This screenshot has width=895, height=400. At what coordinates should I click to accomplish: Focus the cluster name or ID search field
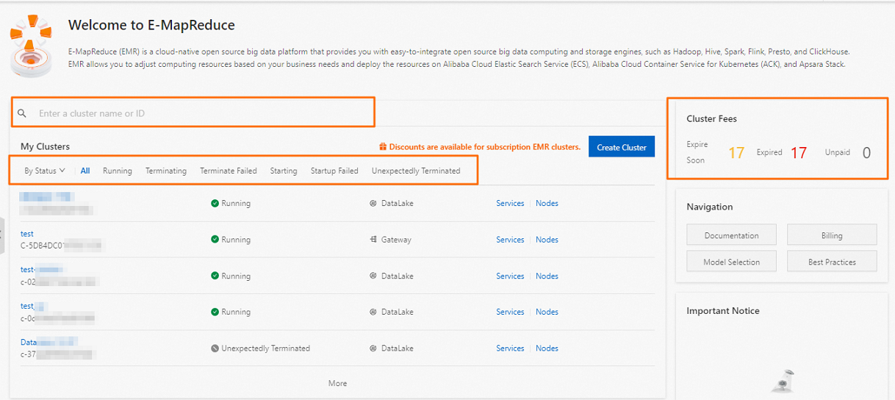(x=198, y=113)
